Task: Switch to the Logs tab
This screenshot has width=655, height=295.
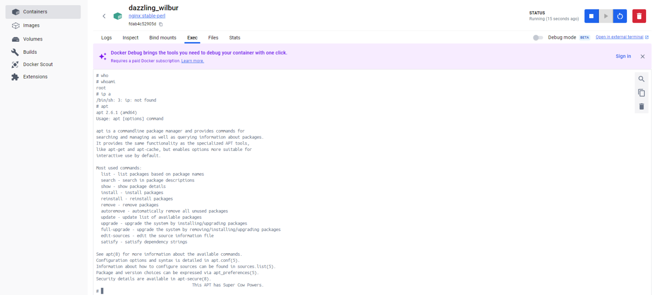Action: (106, 38)
